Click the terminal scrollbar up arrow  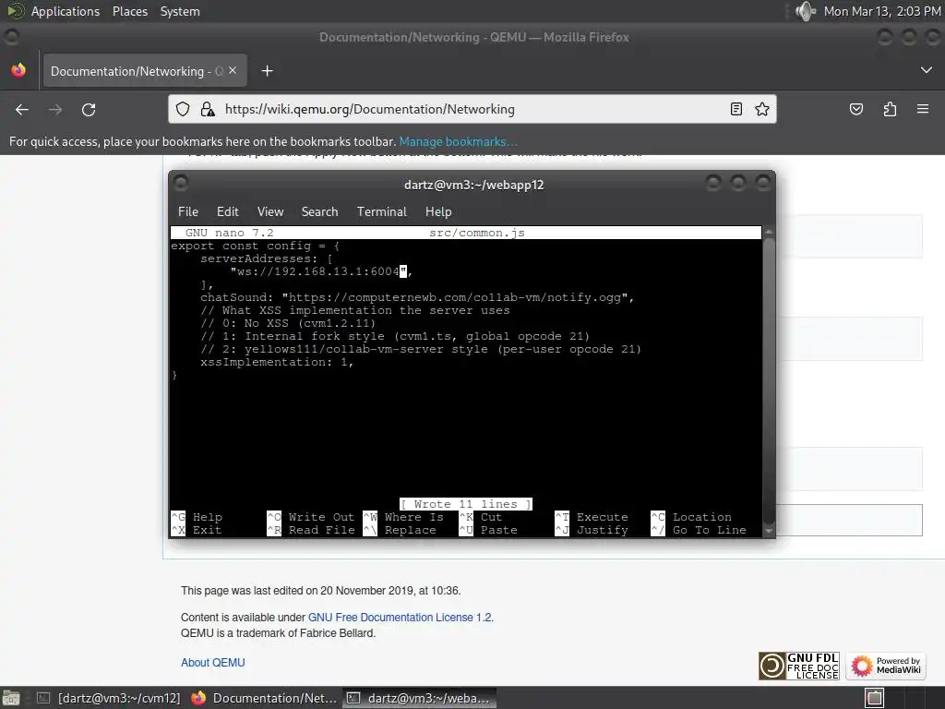769,232
